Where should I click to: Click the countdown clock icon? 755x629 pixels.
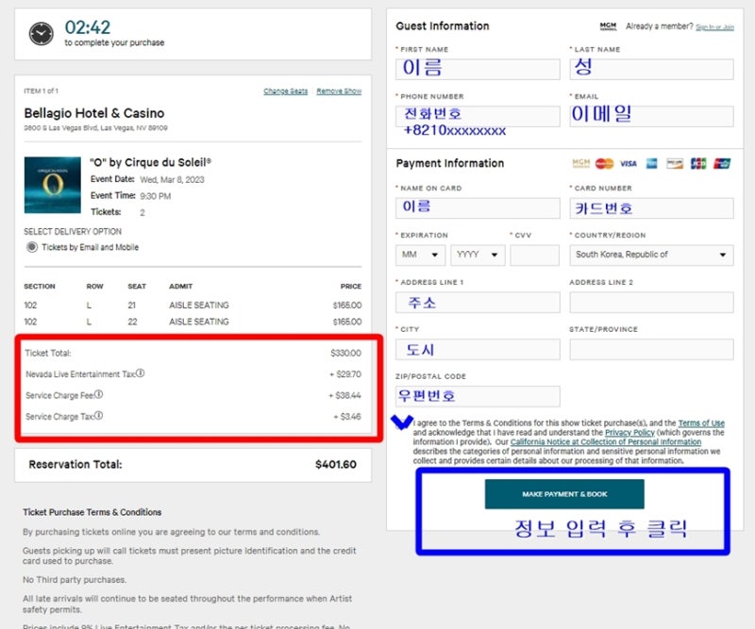click(x=42, y=34)
